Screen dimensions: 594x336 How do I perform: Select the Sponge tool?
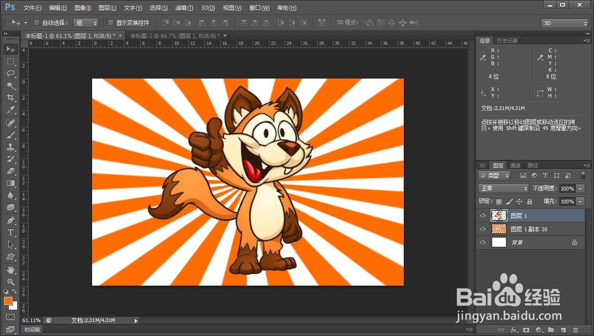click(11, 207)
